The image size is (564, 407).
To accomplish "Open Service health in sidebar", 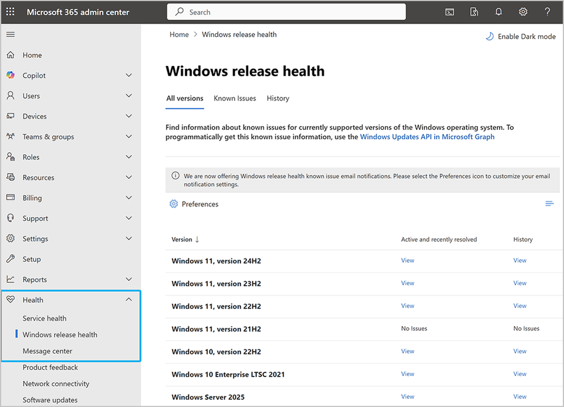I will (x=45, y=318).
